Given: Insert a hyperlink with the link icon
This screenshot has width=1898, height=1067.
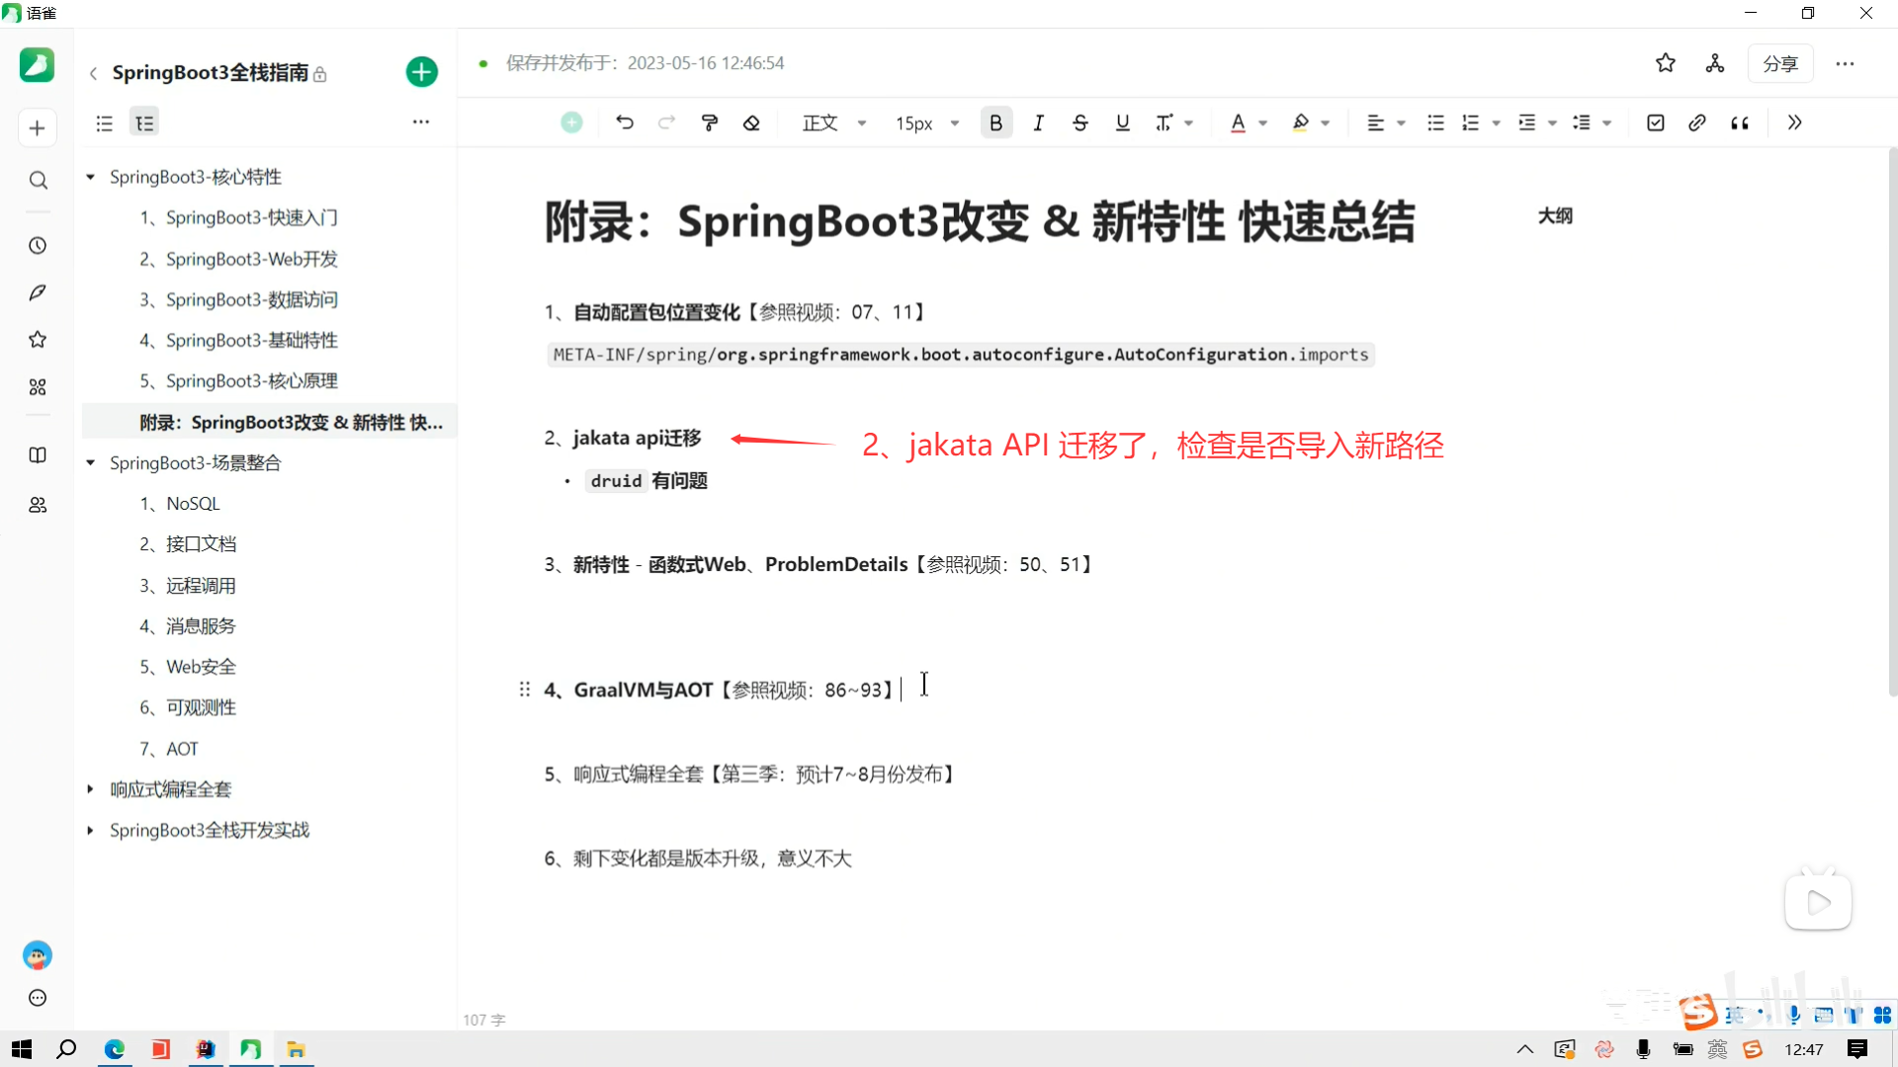Looking at the screenshot, I should tap(1697, 122).
